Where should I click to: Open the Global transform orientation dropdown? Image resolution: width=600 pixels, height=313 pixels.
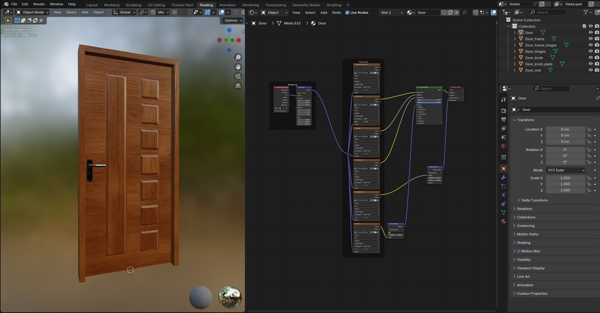(124, 12)
